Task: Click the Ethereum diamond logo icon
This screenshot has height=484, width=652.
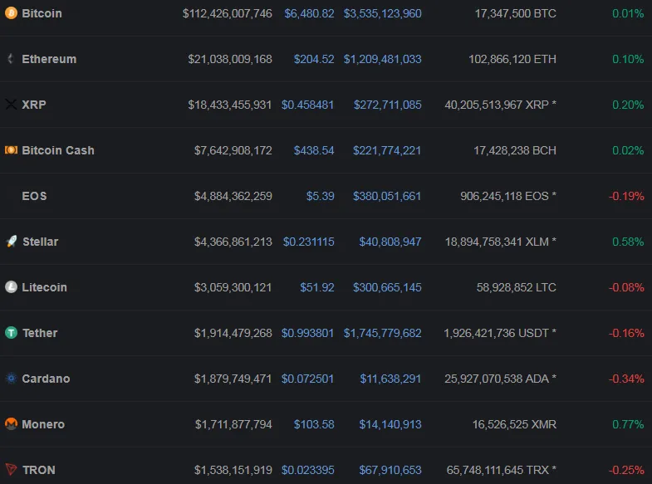Action: tap(11, 59)
